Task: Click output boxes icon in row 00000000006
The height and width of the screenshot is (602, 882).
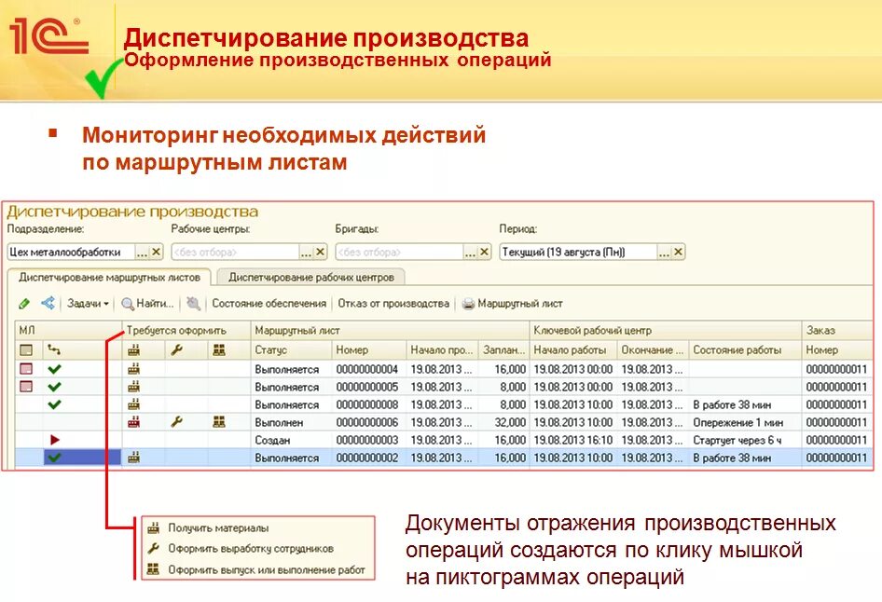Action: (x=219, y=421)
